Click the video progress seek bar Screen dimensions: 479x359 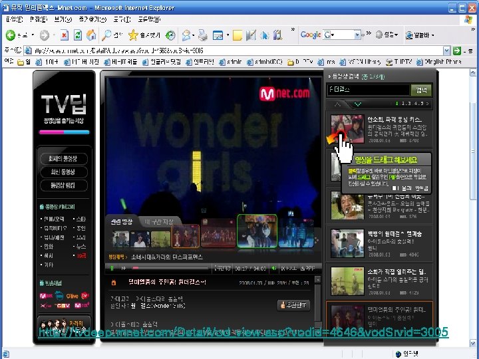coord(170,268)
